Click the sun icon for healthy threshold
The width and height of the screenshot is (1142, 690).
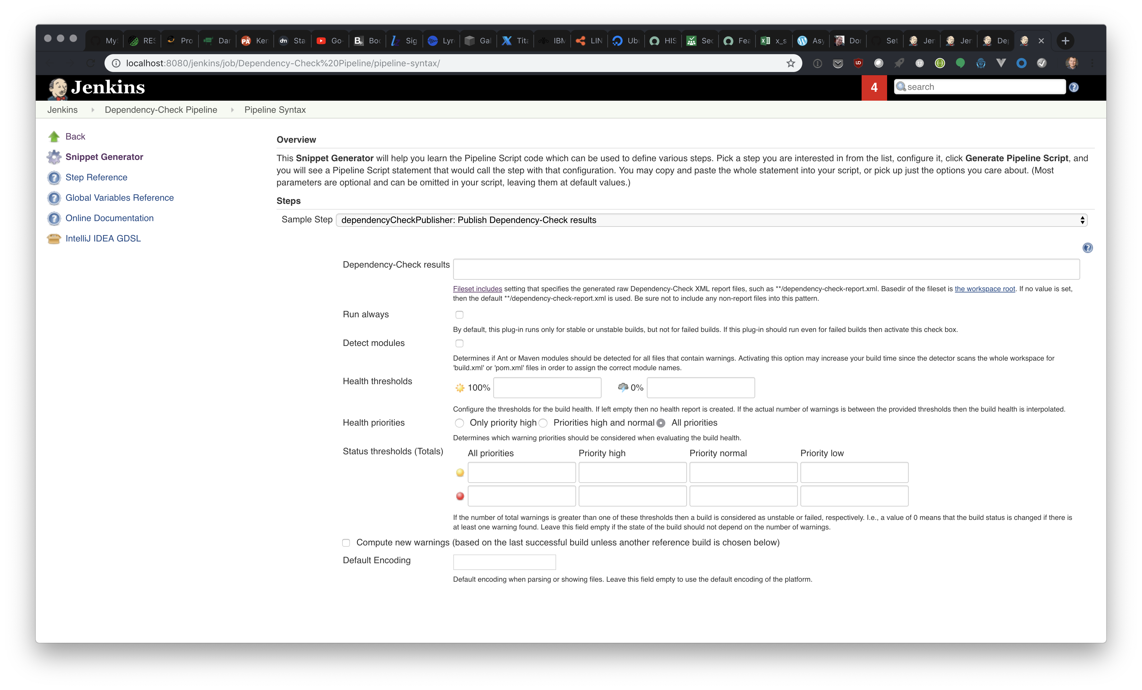pos(460,387)
